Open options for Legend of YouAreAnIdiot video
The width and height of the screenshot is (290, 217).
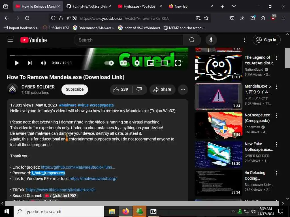pos(276,58)
